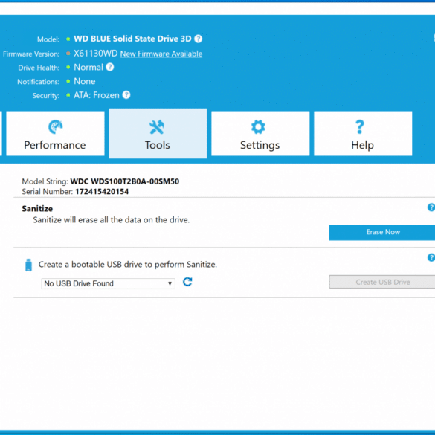Open help icon for bootable USB section
Screen dimensions: 435x435
[431, 257]
